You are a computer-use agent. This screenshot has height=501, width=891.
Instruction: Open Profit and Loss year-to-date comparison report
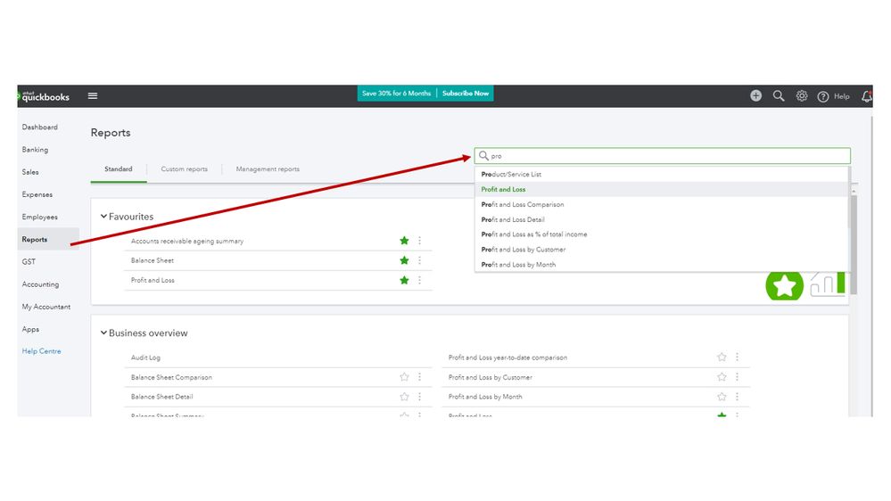coord(507,357)
